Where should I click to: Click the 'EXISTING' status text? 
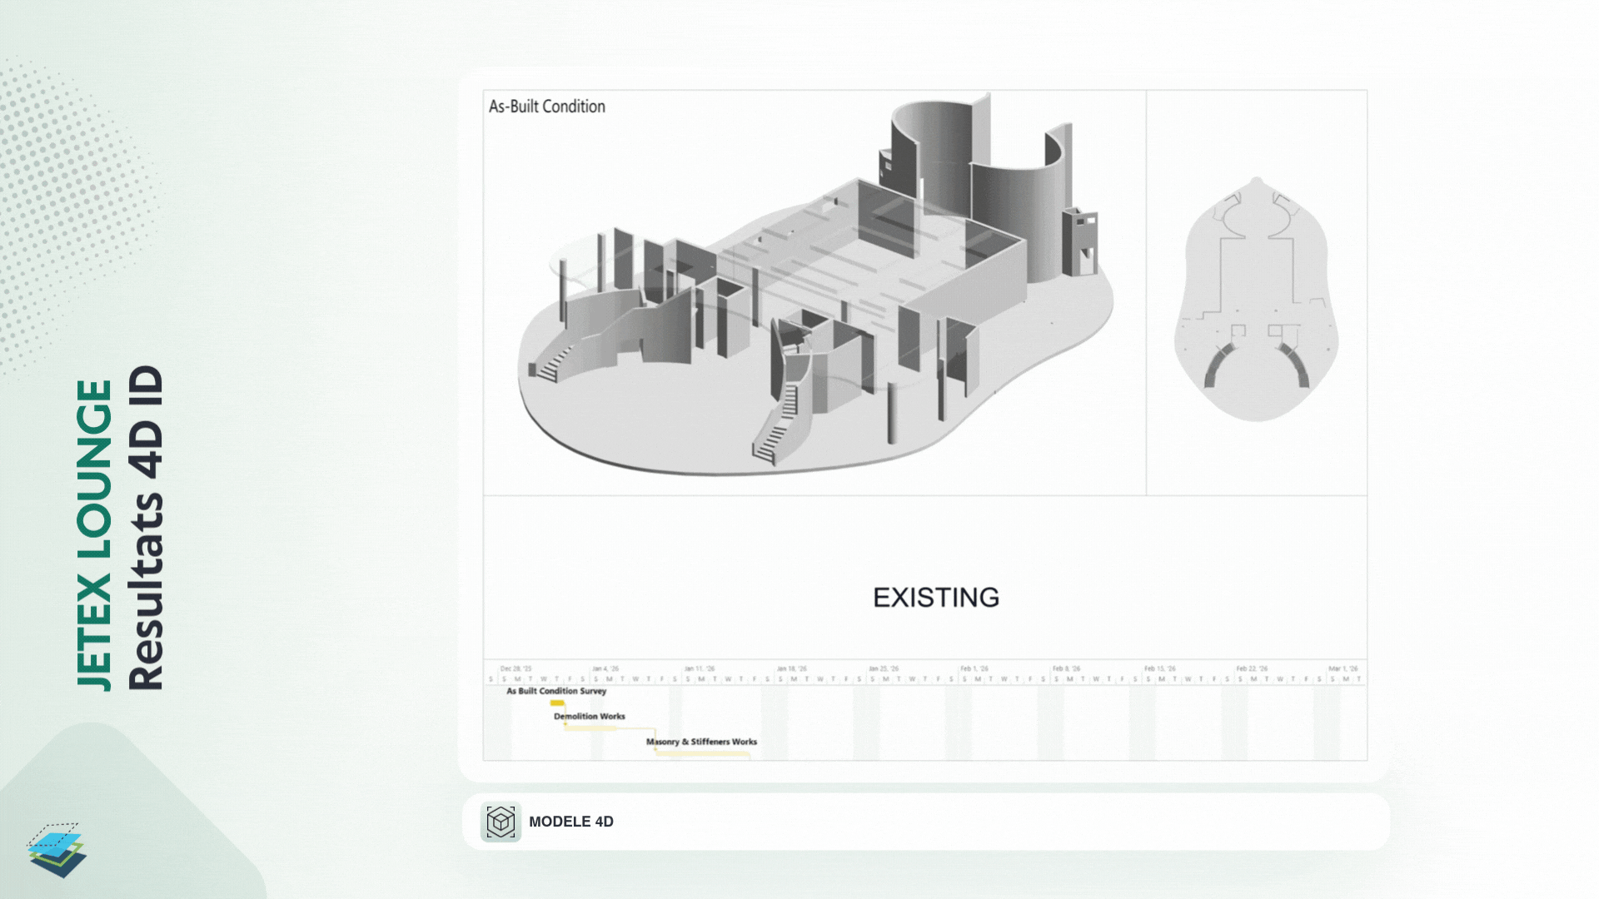pos(936,598)
